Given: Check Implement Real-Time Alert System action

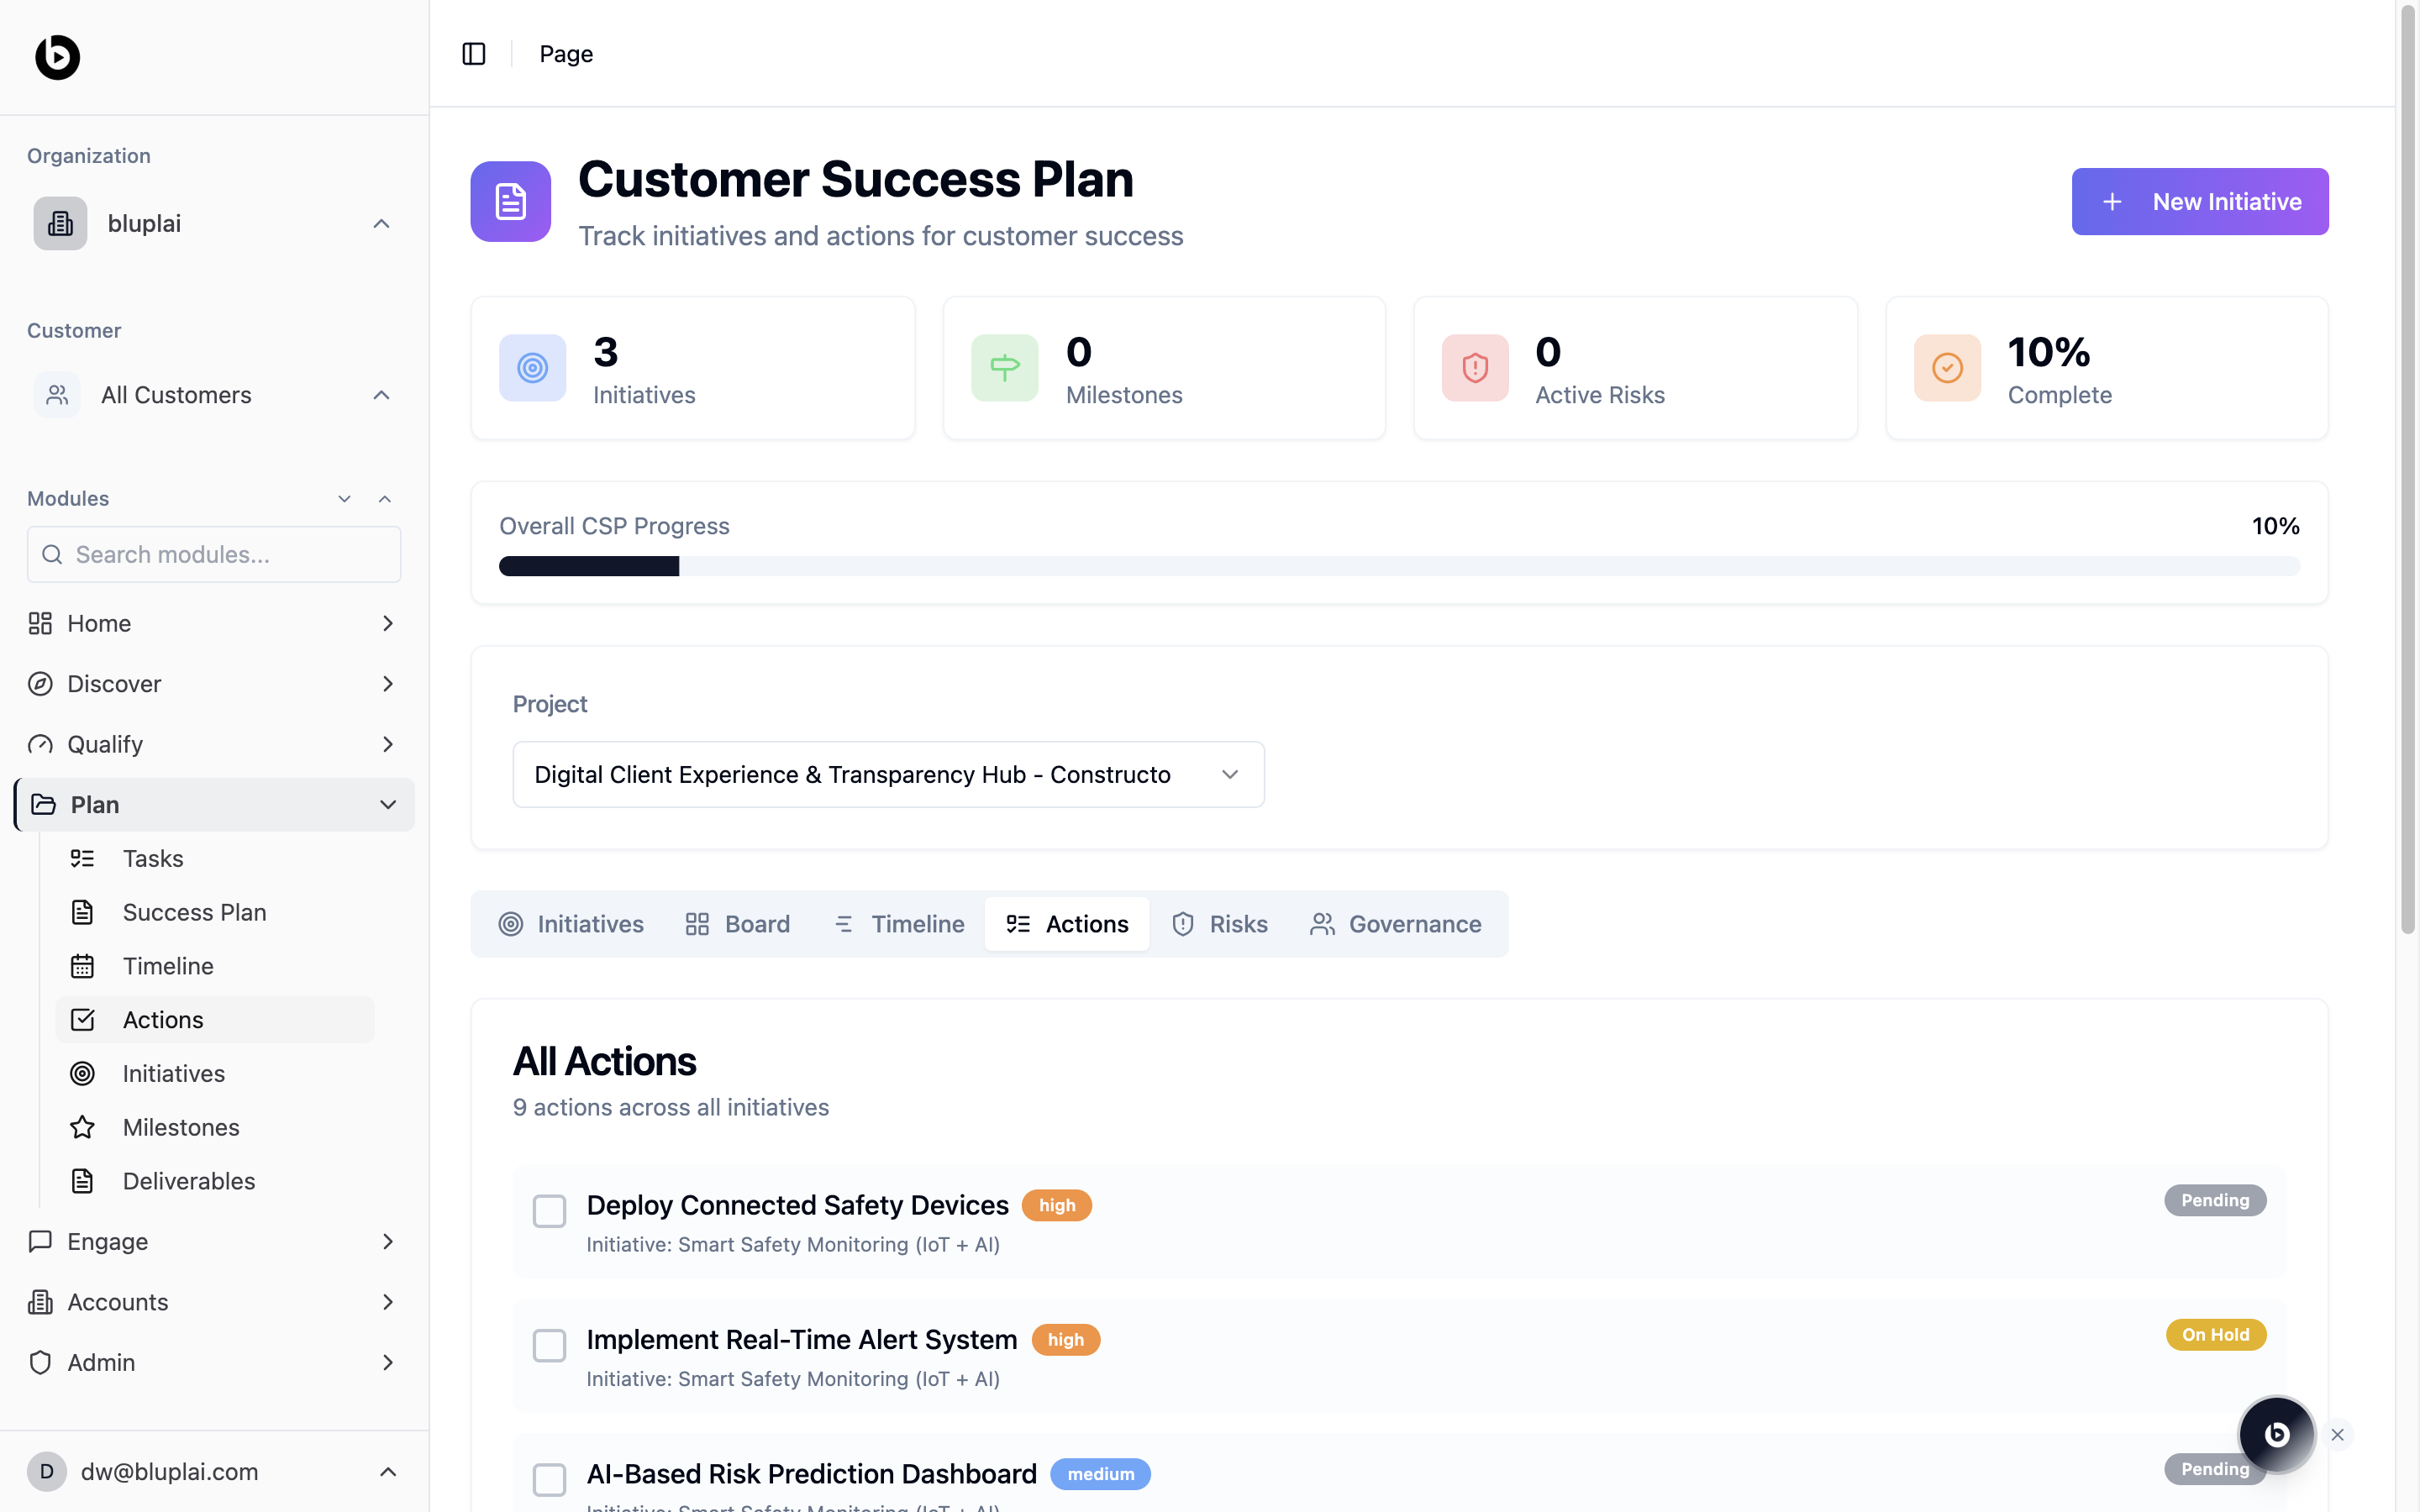Looking at the screenshot, I should [x=549, y=1345].
